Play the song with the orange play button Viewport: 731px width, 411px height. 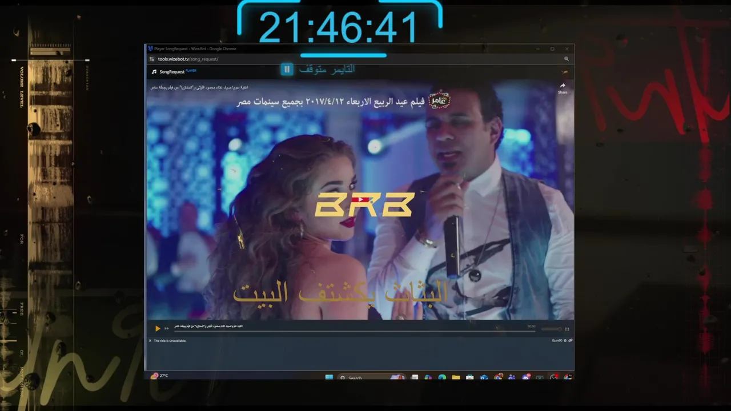pyautogui.click(x=158, y=328)
